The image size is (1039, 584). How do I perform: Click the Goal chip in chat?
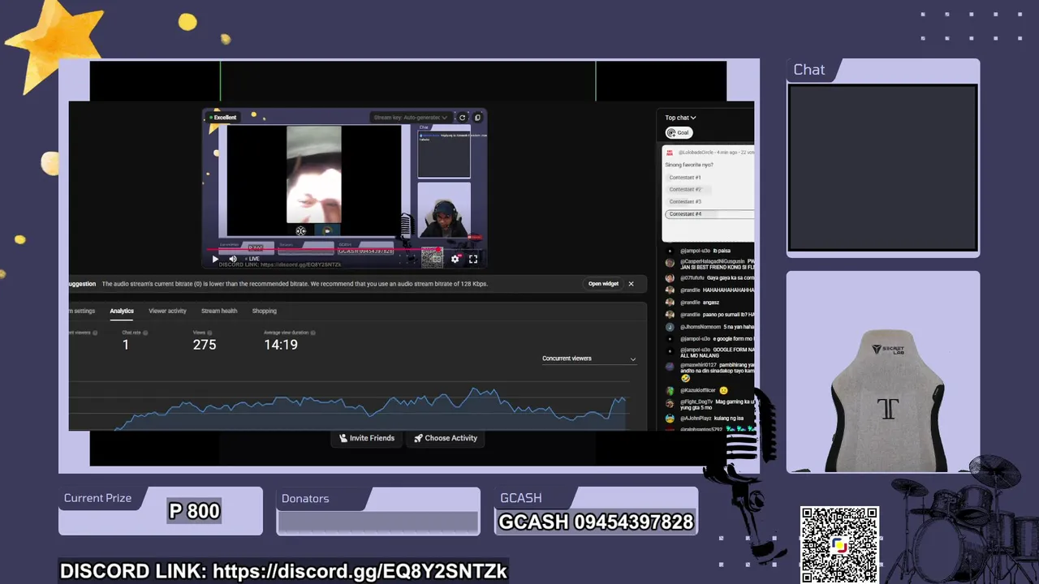pos(679,132)
